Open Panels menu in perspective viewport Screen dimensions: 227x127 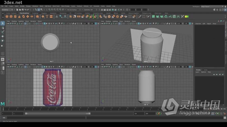click(x=134, y=21)
